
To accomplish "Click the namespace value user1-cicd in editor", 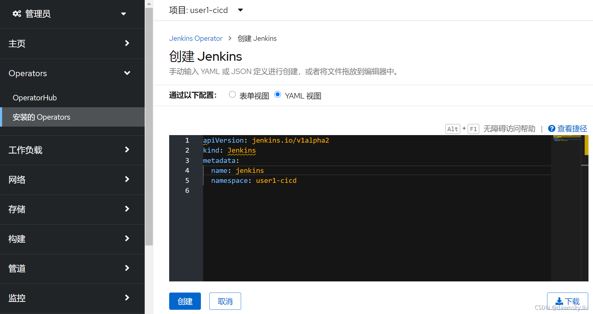I will click(x=276, y=180).
